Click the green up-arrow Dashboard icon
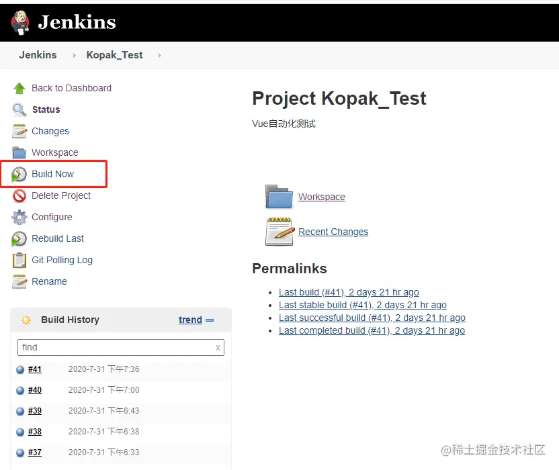 [19, 88]
